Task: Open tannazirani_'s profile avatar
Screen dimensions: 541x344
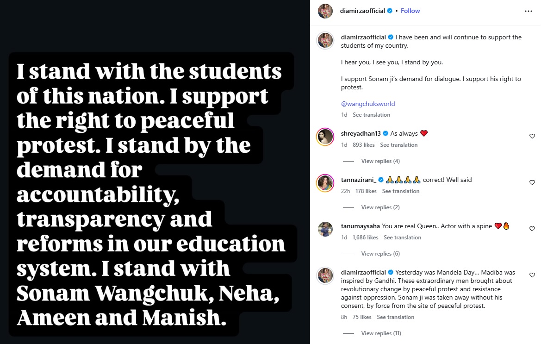Action: point(325,183)
